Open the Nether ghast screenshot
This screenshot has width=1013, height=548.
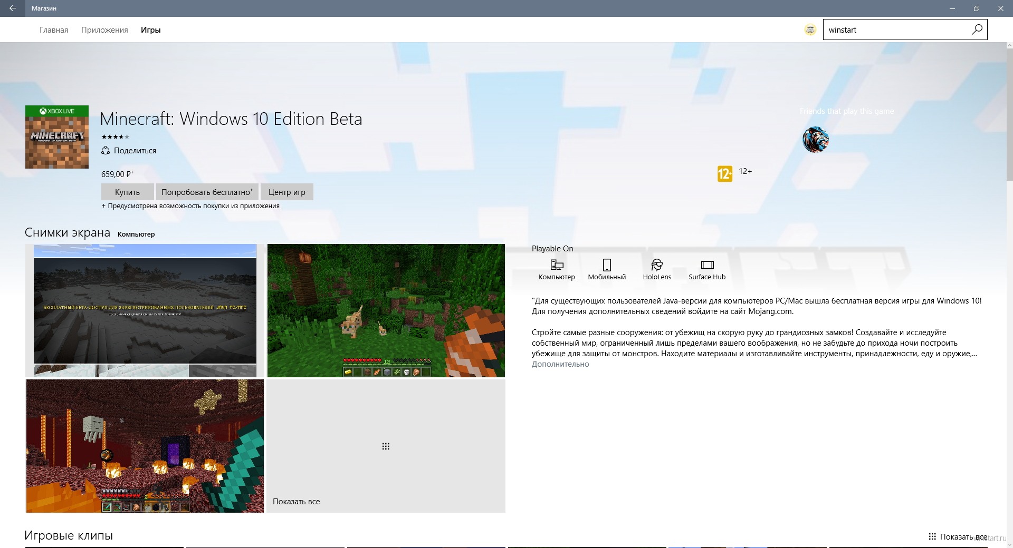click(x=145, y=446)
